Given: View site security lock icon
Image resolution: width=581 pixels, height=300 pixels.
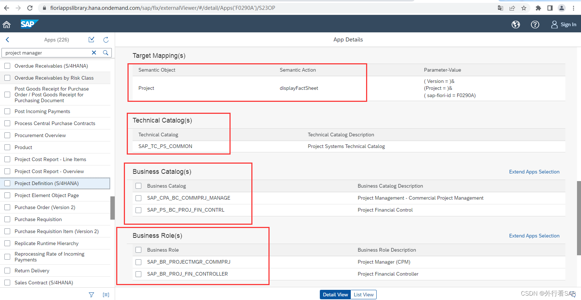Looking at the screenshot, I should click(x=44, y=8).
